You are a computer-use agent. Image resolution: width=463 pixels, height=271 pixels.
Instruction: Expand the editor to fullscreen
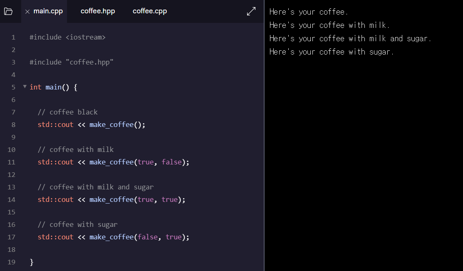[251, 11]
